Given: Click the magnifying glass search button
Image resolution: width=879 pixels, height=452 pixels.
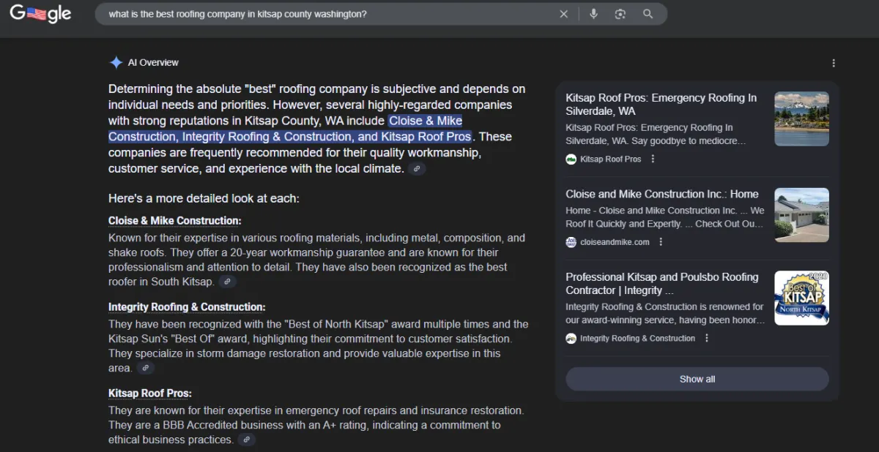Looking at the screenshot, I should 648,14.
